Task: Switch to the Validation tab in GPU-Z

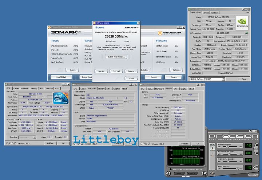Action: pos(214,13)
